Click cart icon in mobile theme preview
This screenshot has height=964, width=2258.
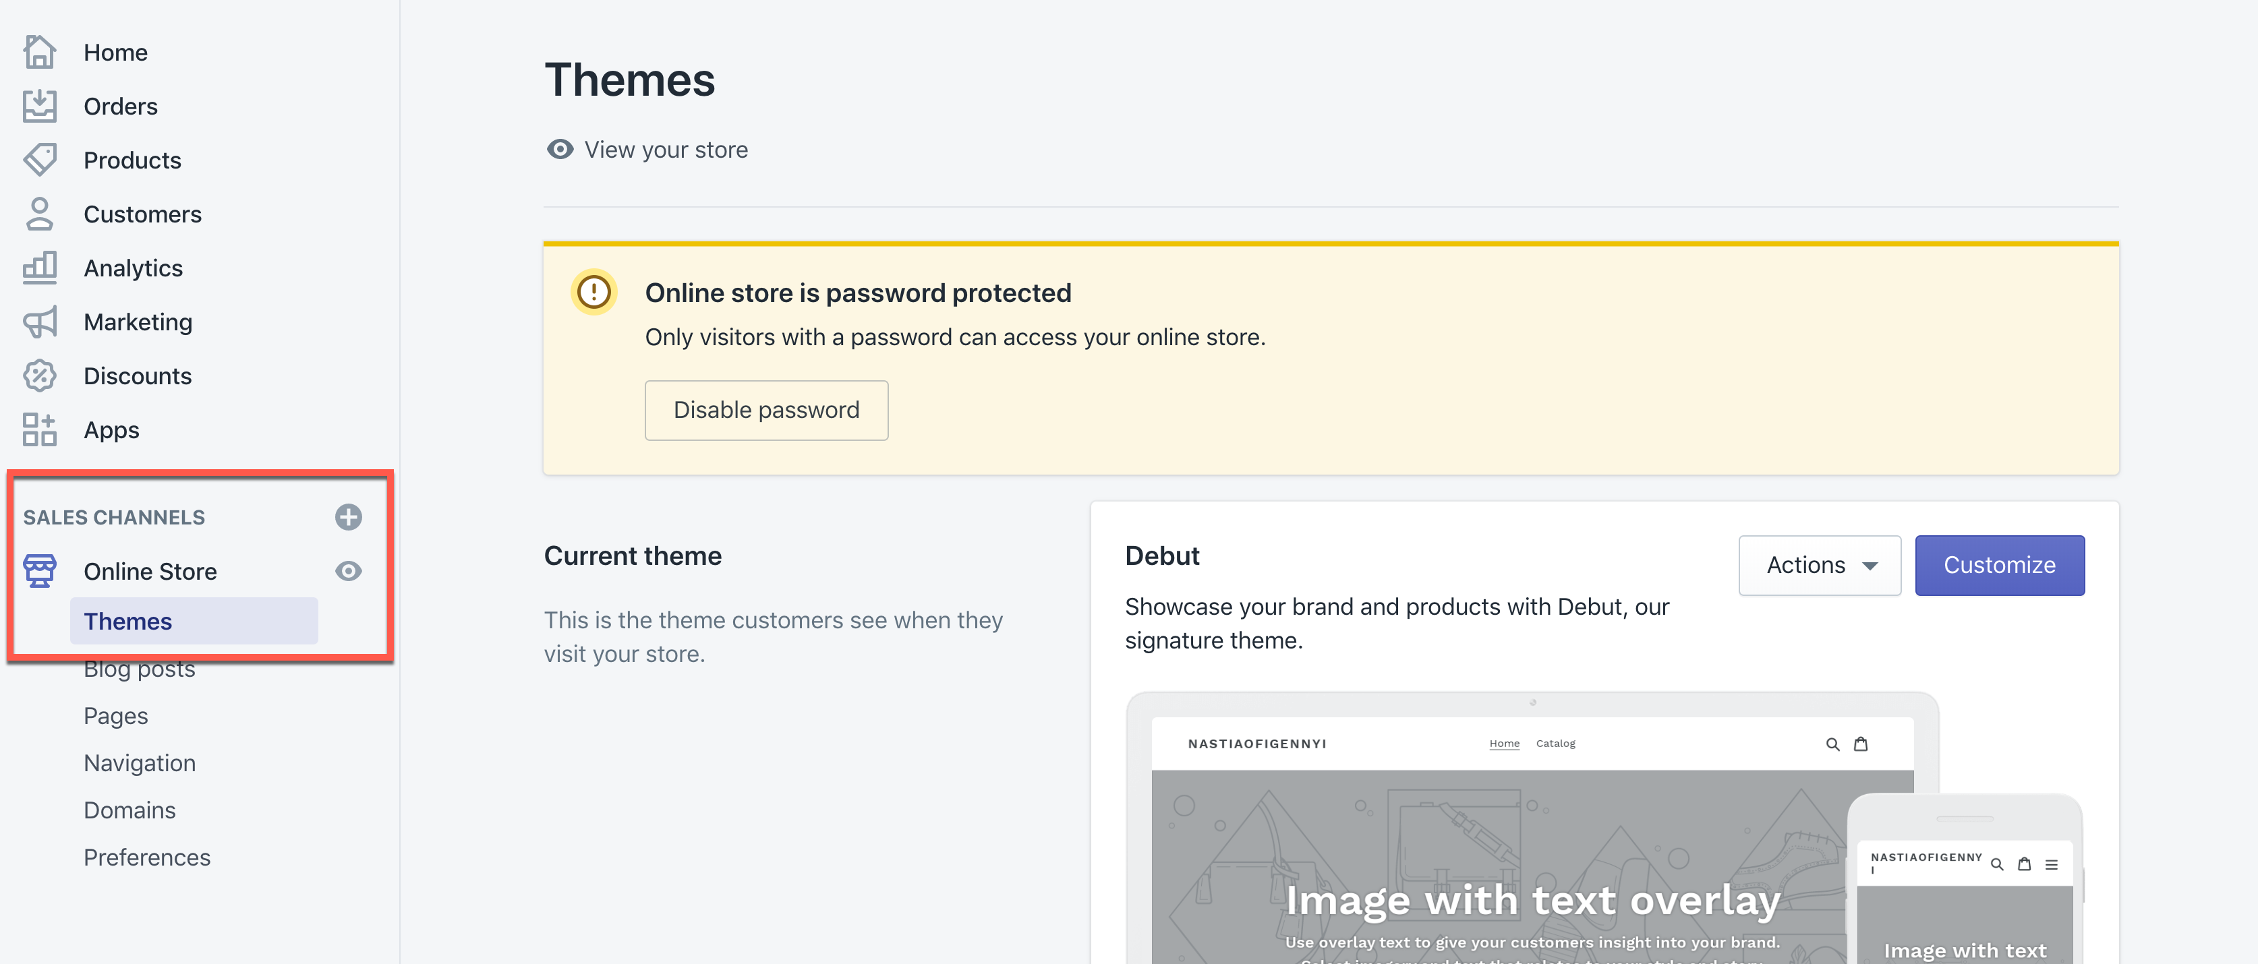pyautogui.click(x=2024, y=864)
